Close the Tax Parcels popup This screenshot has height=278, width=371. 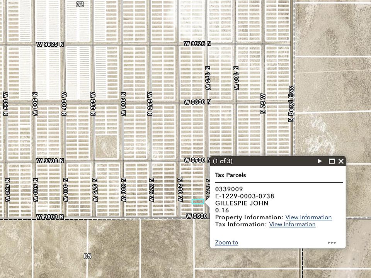341,161
